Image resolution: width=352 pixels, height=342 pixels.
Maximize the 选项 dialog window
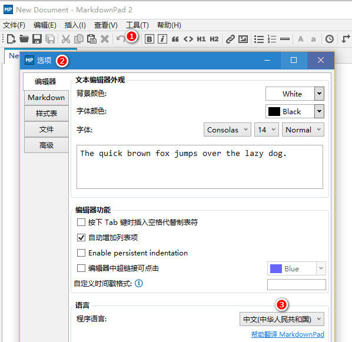point(294,60)
